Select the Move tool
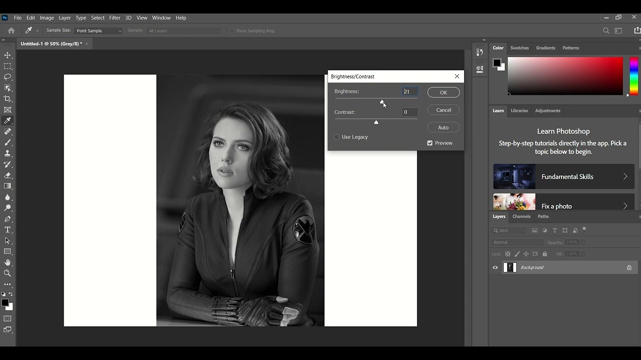The width and height of the screenshot is (641, 360). (8, 55)
